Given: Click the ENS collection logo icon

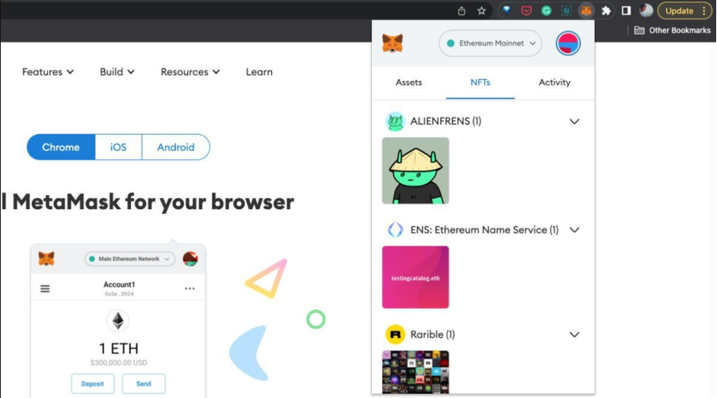Looking at the screenshot, I should (395, 230).
